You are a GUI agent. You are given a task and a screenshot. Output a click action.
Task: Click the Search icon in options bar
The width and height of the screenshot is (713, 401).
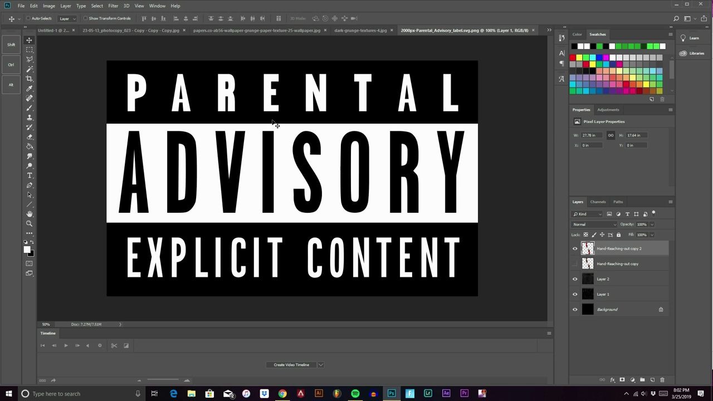point(676,18)
